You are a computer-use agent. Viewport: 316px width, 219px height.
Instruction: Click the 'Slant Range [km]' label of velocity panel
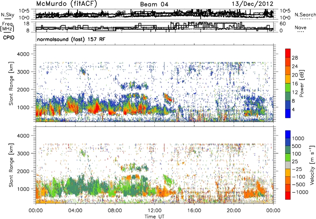11,165
